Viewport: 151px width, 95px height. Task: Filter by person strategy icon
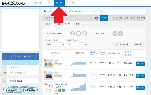[73, 34]
